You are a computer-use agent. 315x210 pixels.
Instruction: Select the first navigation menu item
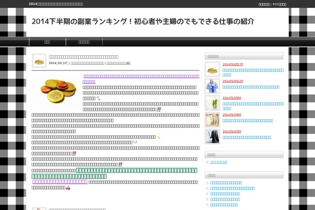47,42
